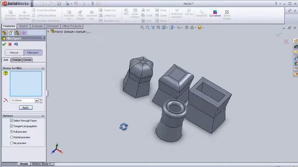
Task: Select the No preview radio button
Action: [x=11, y=143]
